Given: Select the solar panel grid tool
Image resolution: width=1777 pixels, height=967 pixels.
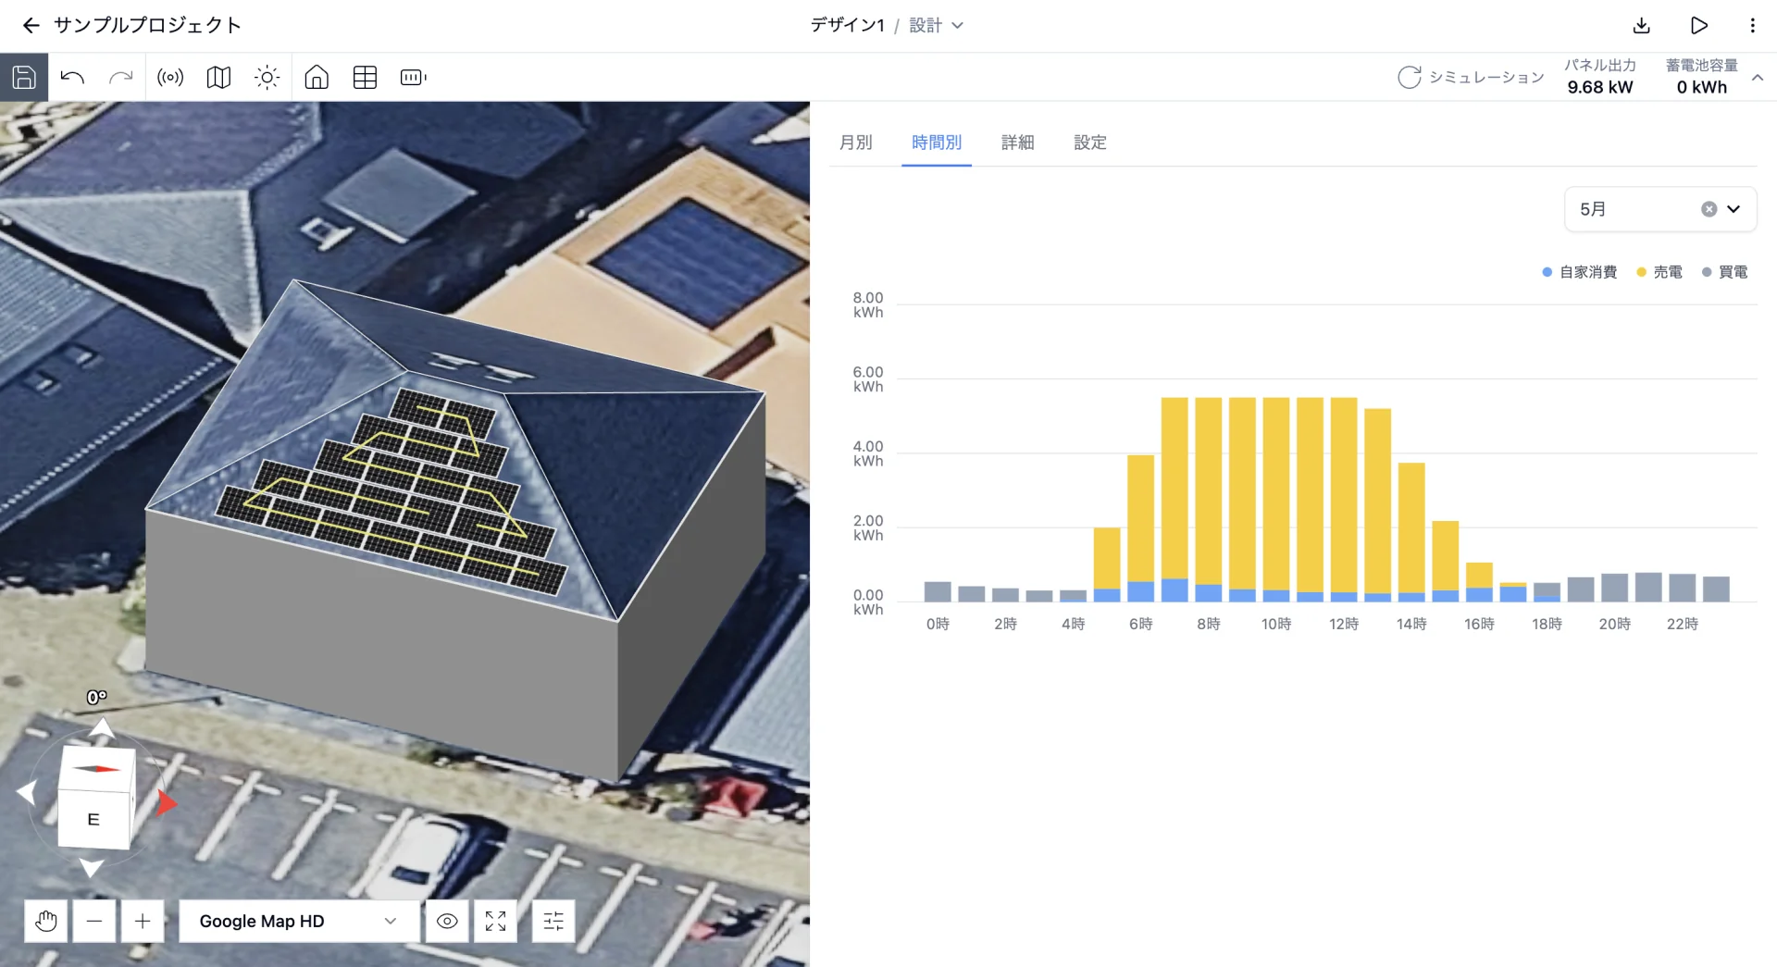Looking at the screenshot, I should 365,77.
